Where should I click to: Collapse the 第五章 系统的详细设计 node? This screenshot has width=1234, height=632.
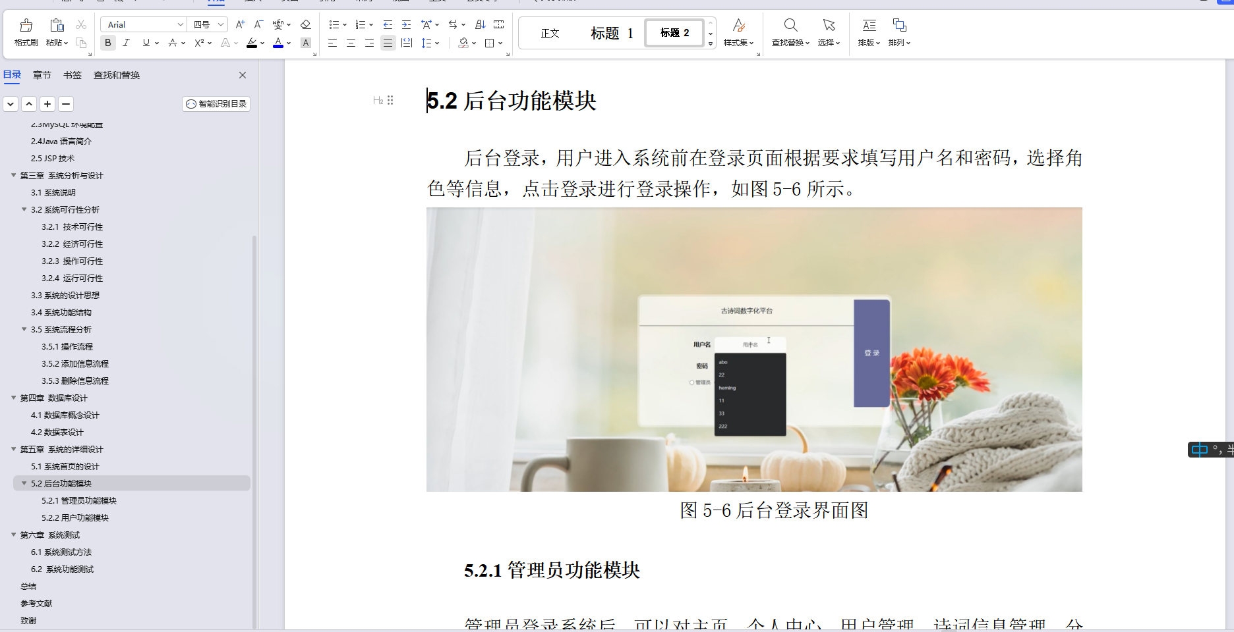click(13, 449)
